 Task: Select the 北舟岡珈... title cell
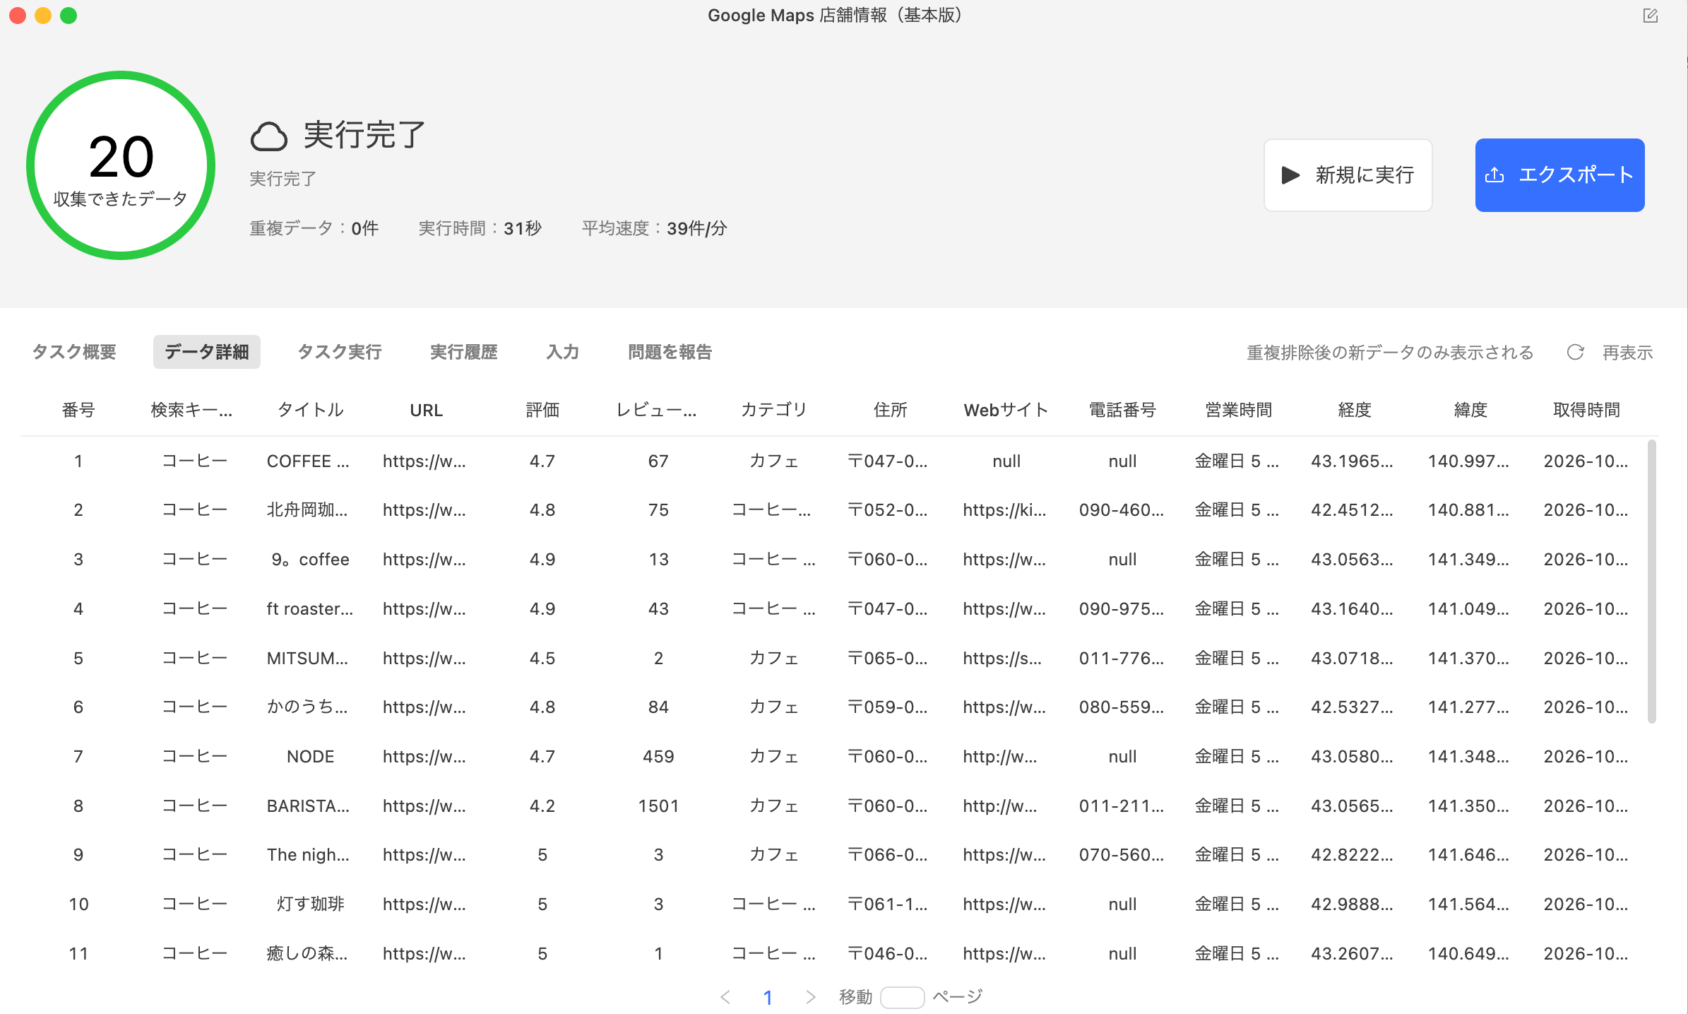307,510
